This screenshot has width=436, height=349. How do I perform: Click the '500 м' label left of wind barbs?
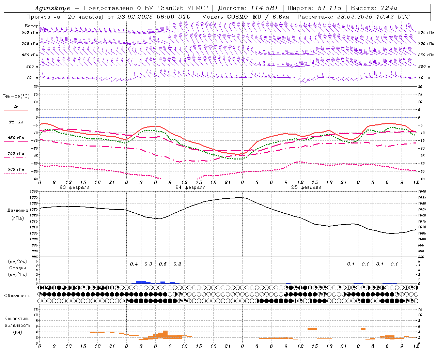tap(32, 66)
